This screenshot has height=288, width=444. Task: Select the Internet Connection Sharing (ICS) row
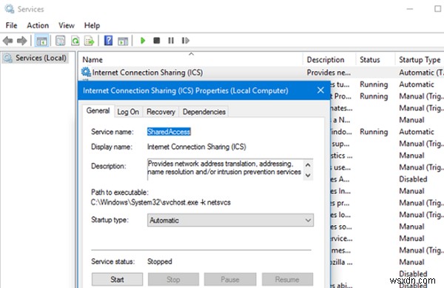[x=261, y=73]
